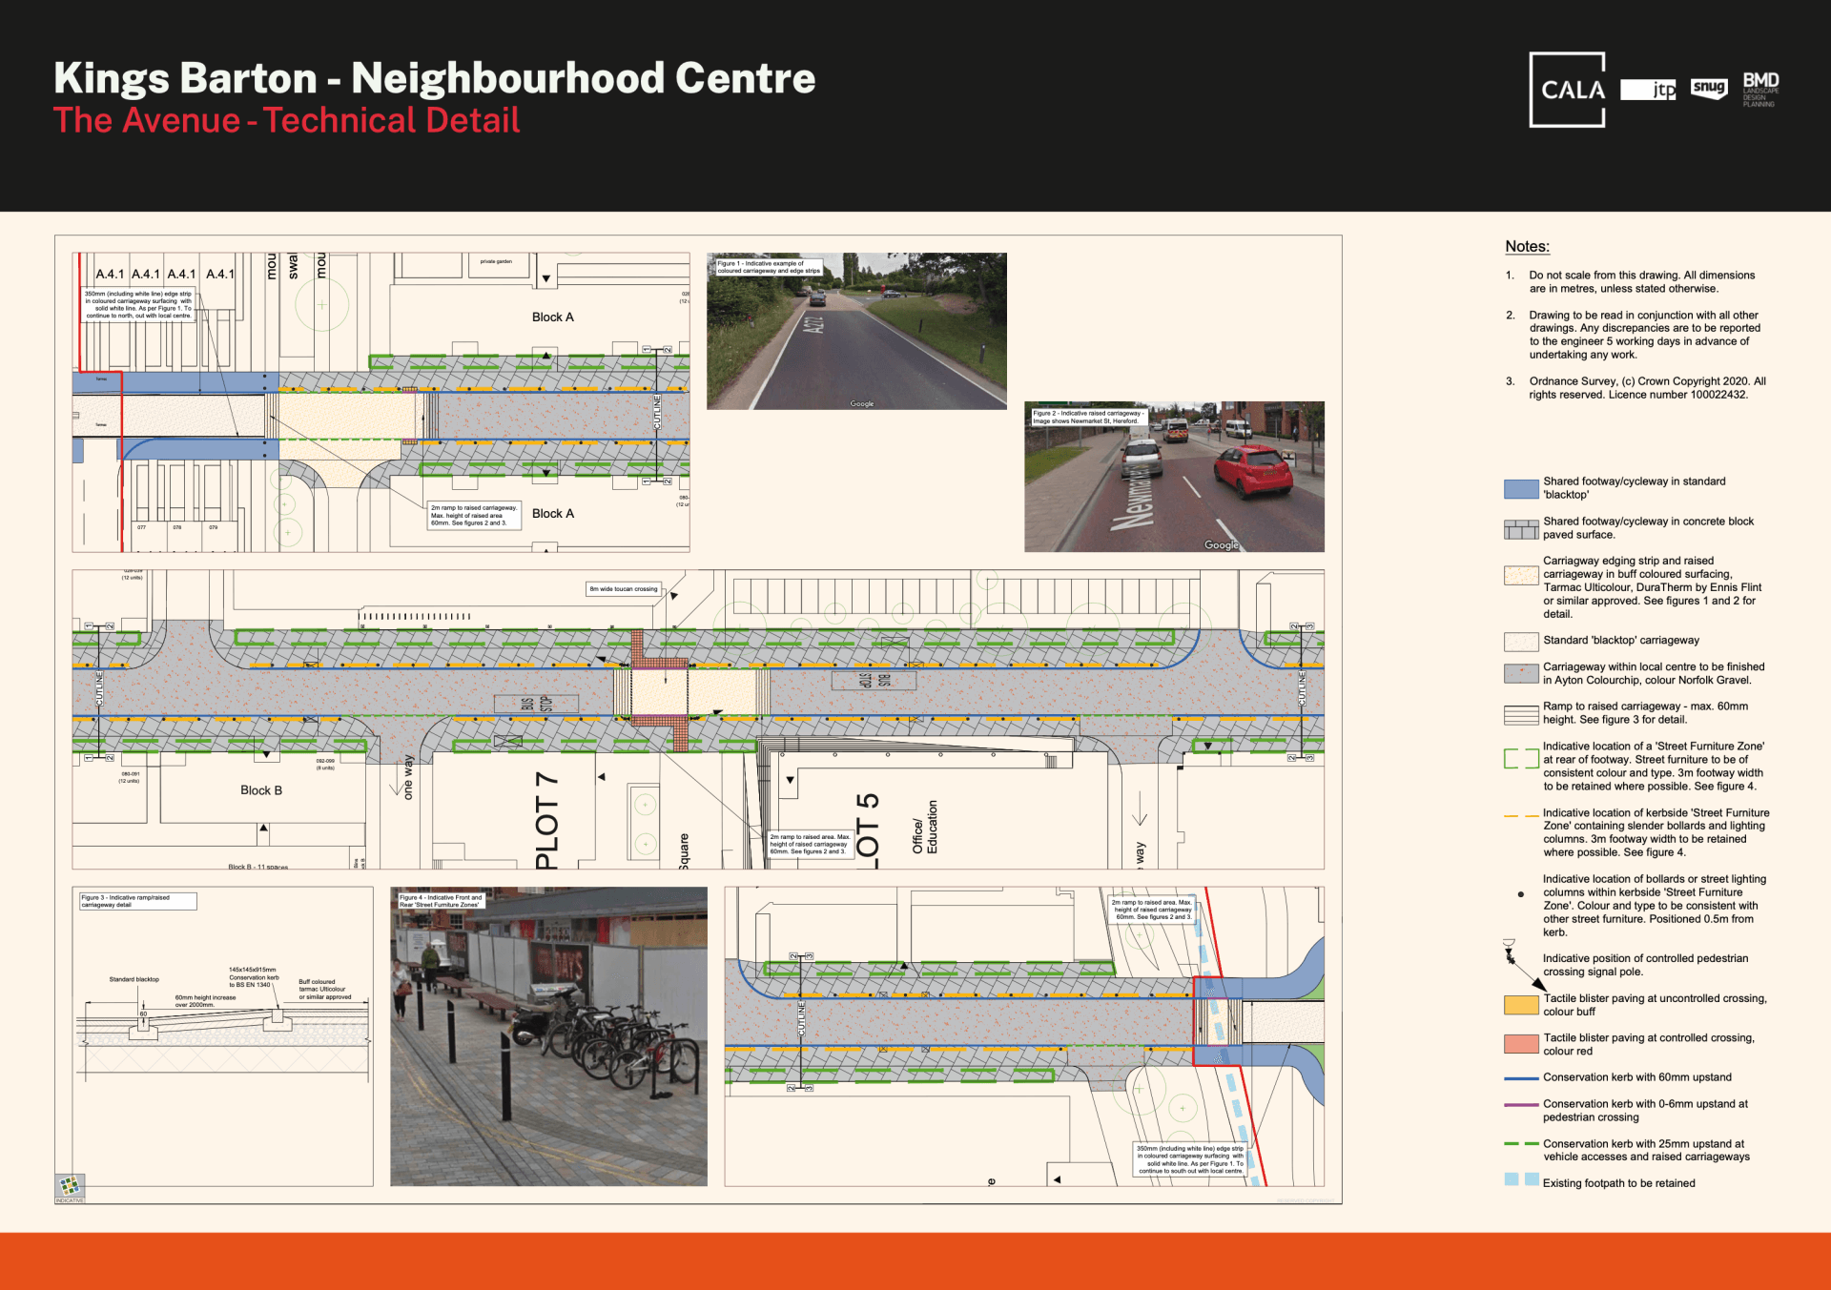Click the '8m wide toucan crossing' label
The image size is (1831, 1290).
(x=624, y=589)
